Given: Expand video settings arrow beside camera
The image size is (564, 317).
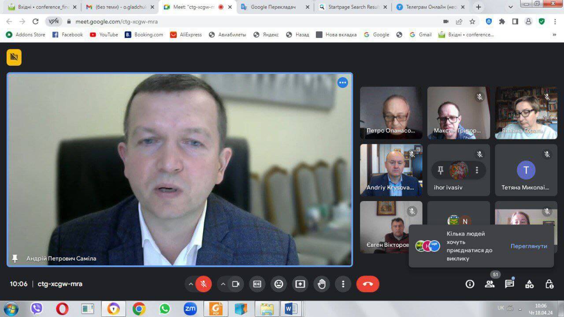Looking at the screenshot, I should click(223, 284).
